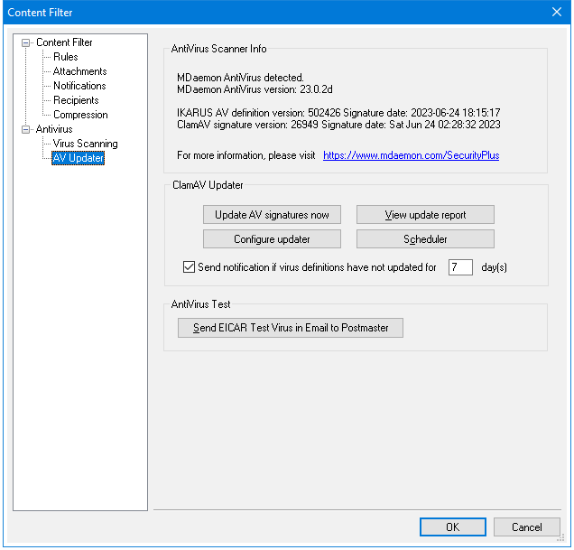Select Virus Scanning under Antivirus
This screenshot has height=550, width=574.
coord(85,144)
